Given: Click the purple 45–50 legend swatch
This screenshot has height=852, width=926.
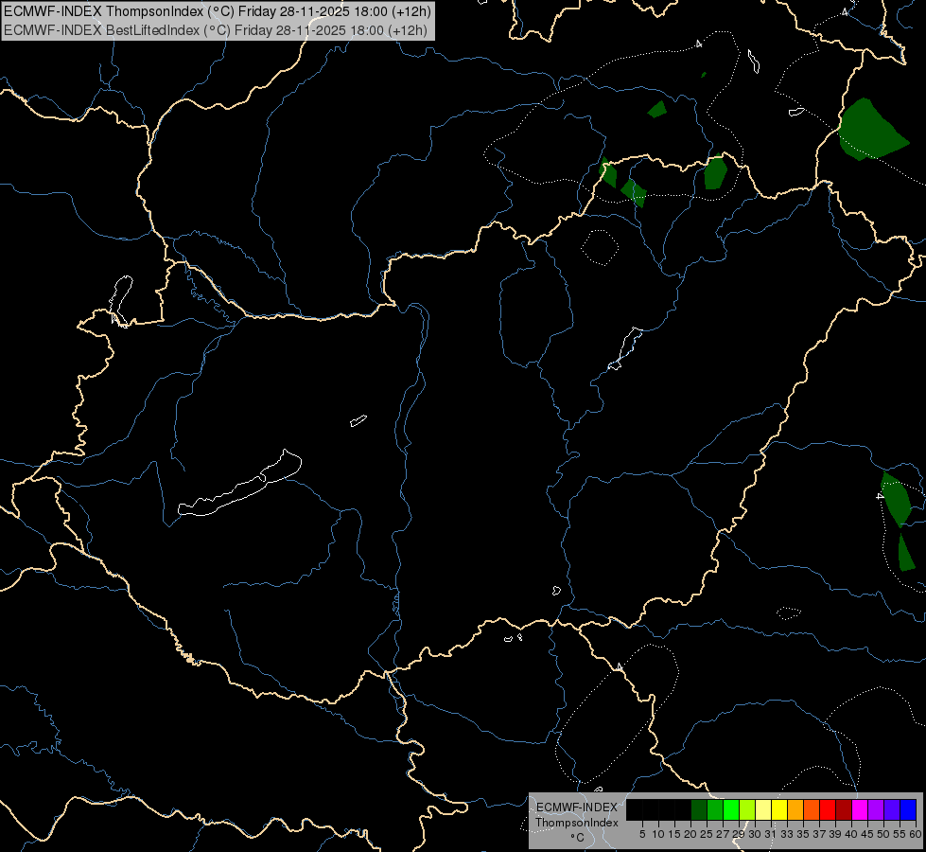Looking at the screenshot, I should pyautogui.click(x=876, y=810).
